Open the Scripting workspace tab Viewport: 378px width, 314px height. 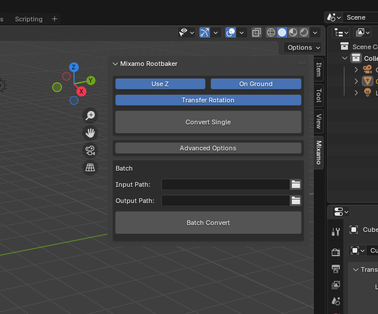click(x=29, y=19)
